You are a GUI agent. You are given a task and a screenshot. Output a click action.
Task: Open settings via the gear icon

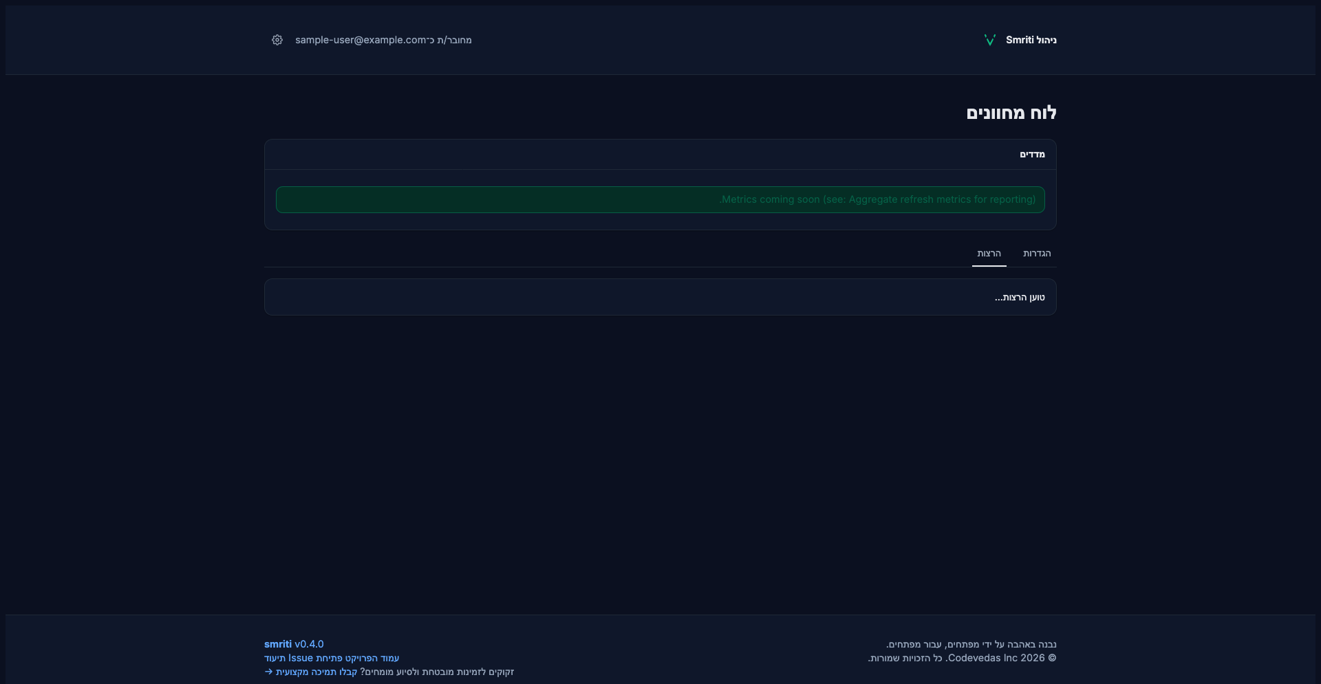pyautogui.click(x=277, y=40)
